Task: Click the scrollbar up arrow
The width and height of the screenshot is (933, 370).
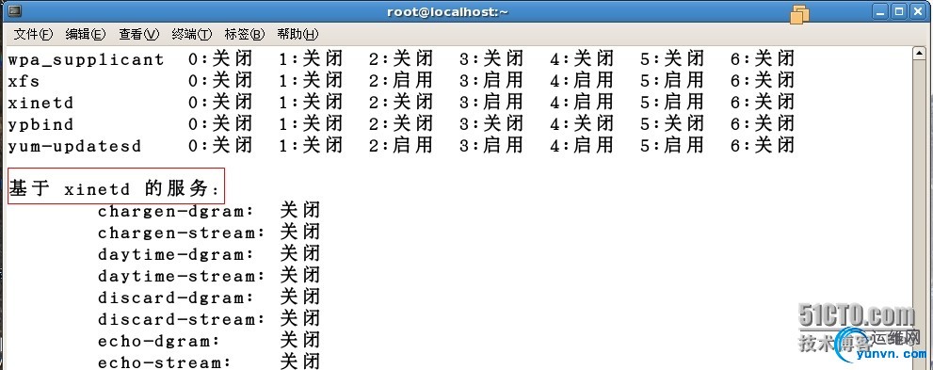Action: click(x=918, y=54)
